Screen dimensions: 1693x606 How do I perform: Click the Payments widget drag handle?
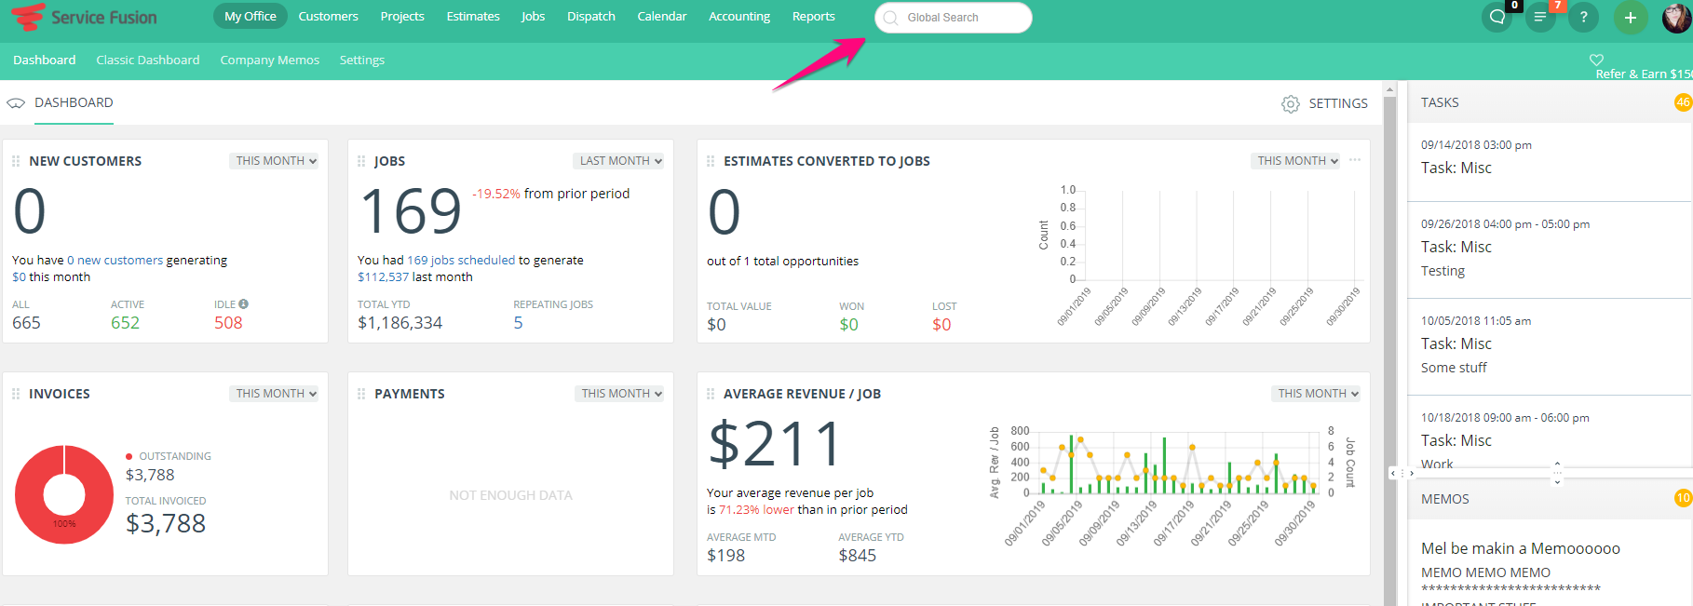tap(361, 394)
